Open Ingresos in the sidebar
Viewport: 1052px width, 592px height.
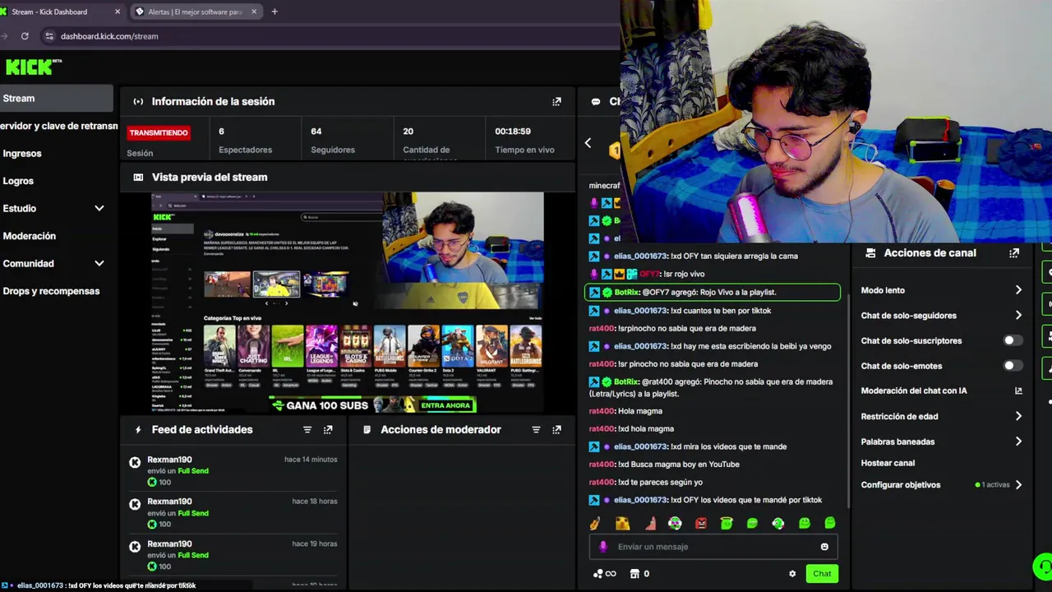22,154
